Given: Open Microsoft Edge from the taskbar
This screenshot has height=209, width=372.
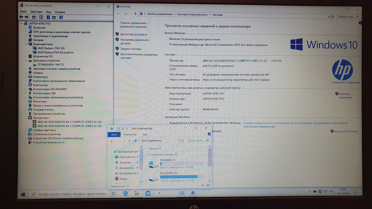Looking at the screenshot, I should (x=125, y=193).
